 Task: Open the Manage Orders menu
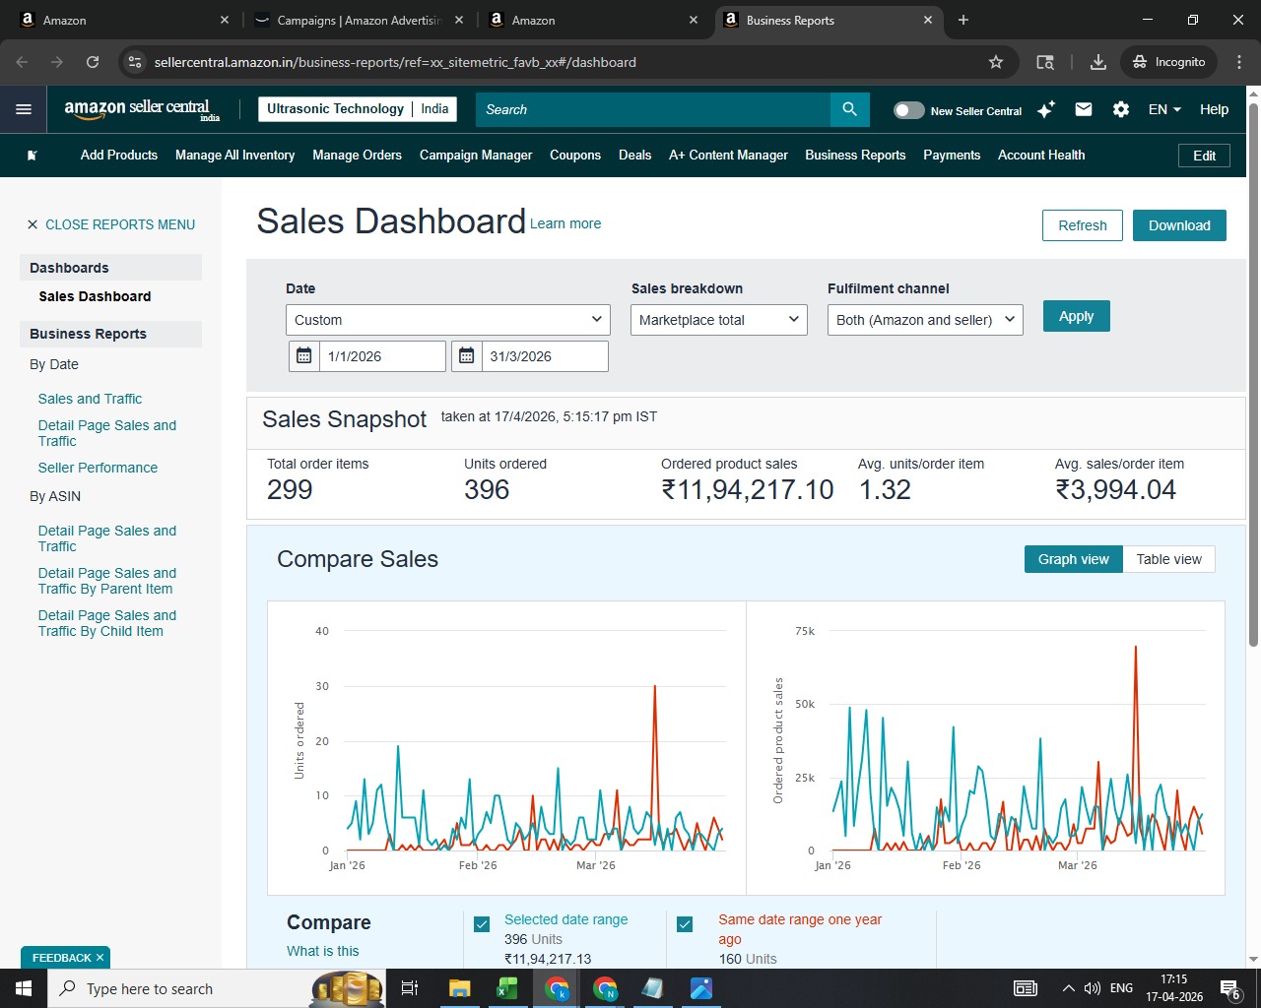coord(357,156)
